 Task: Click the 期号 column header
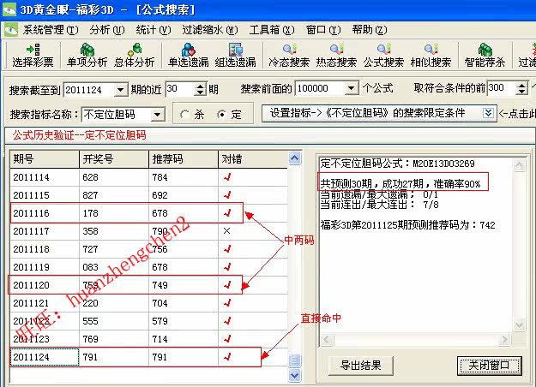[45, 159]
